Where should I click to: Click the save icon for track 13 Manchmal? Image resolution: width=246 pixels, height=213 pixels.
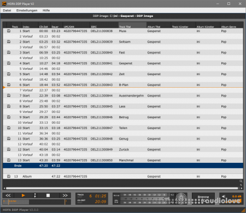point(9,160)
